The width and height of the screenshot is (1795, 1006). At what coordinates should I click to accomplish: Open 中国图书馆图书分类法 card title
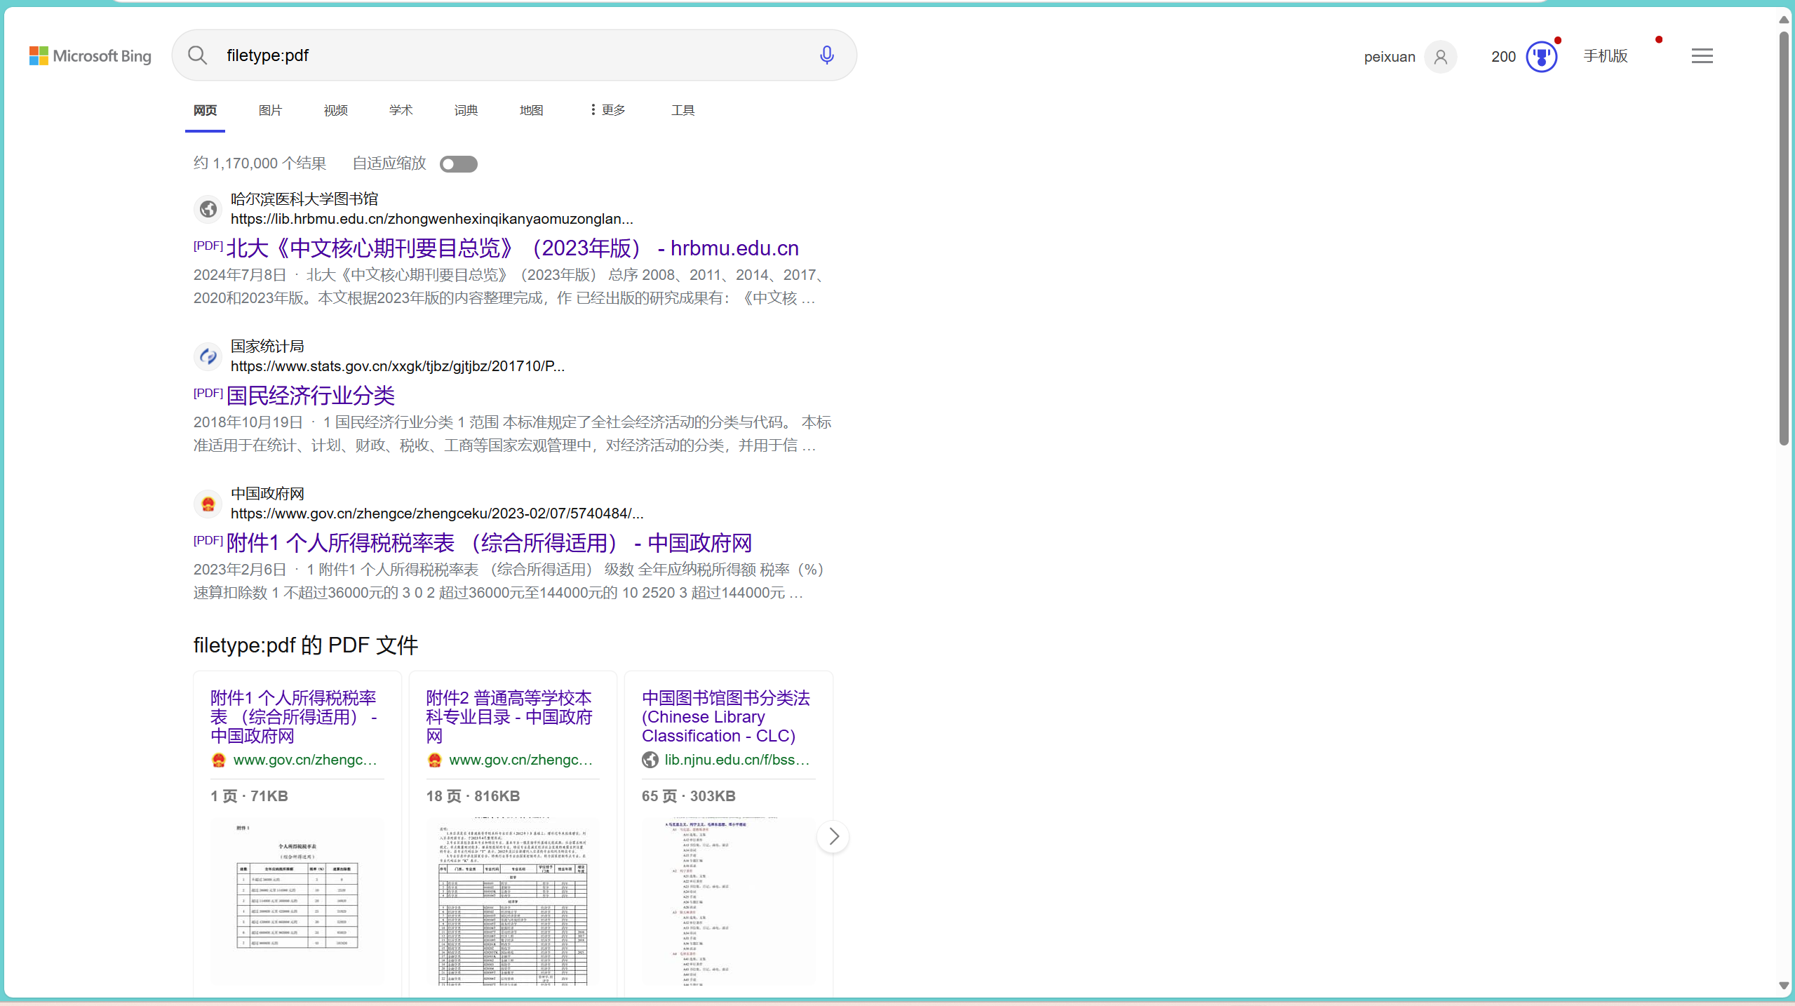726,717
